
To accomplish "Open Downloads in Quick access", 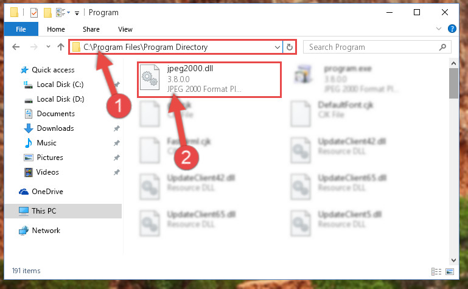I will pos(55,128).
